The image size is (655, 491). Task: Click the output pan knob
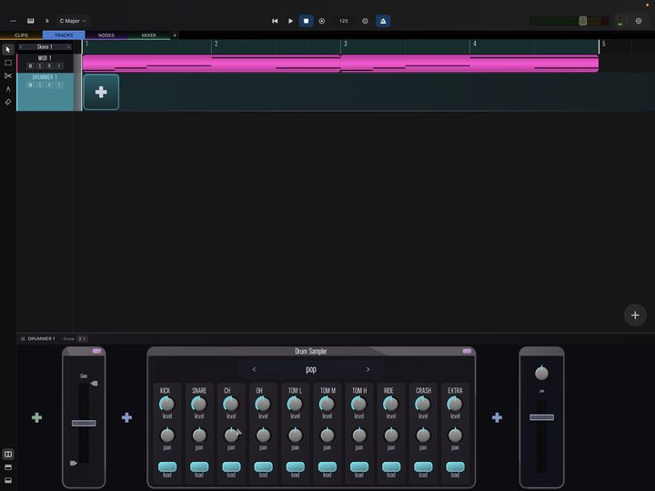tap(542, 373)
